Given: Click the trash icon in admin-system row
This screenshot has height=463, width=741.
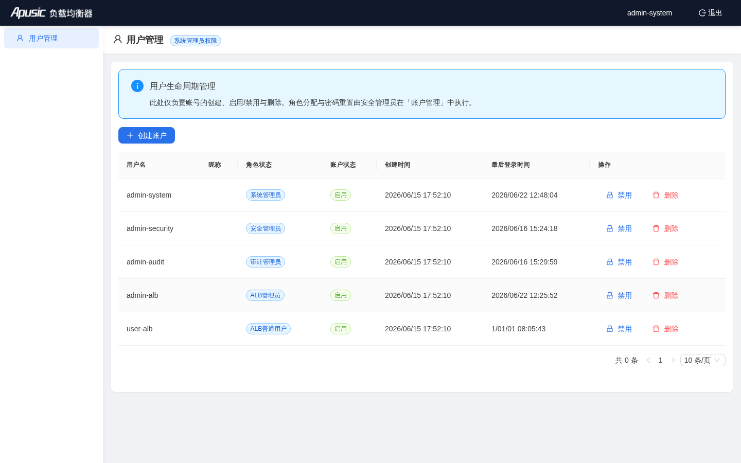Looking at the screenshot, I should point(656,195).
